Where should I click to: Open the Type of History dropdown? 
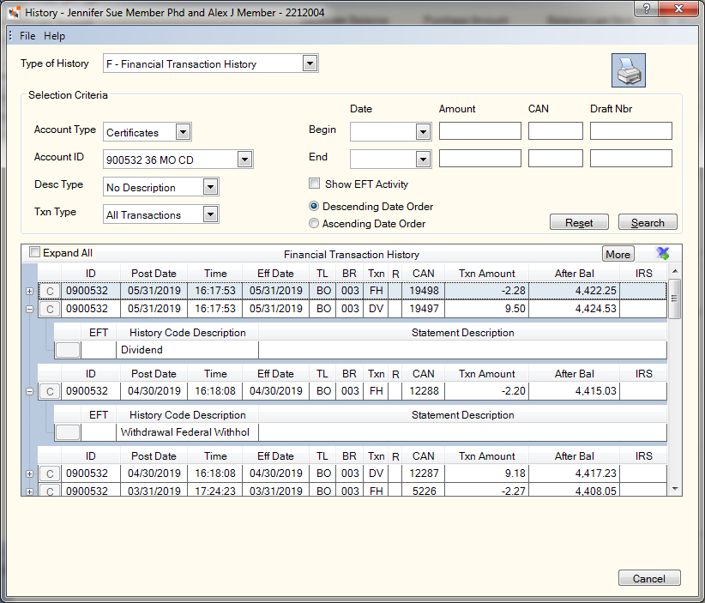pyautogui.click(x=310, y=63)
